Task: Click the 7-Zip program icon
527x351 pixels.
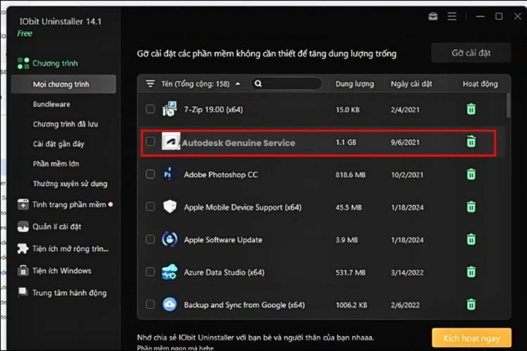Action: 169,109
